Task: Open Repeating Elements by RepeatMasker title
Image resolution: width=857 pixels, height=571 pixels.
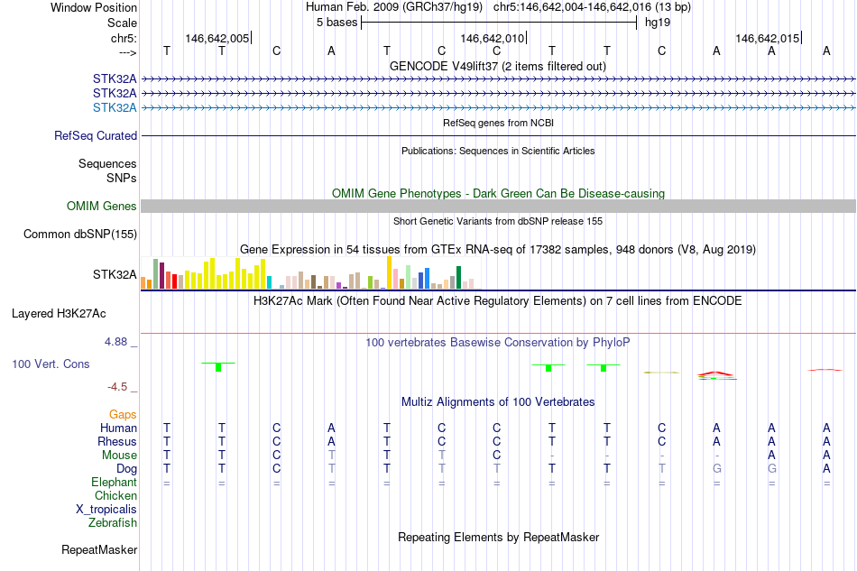Action: [x=498, y=538]
